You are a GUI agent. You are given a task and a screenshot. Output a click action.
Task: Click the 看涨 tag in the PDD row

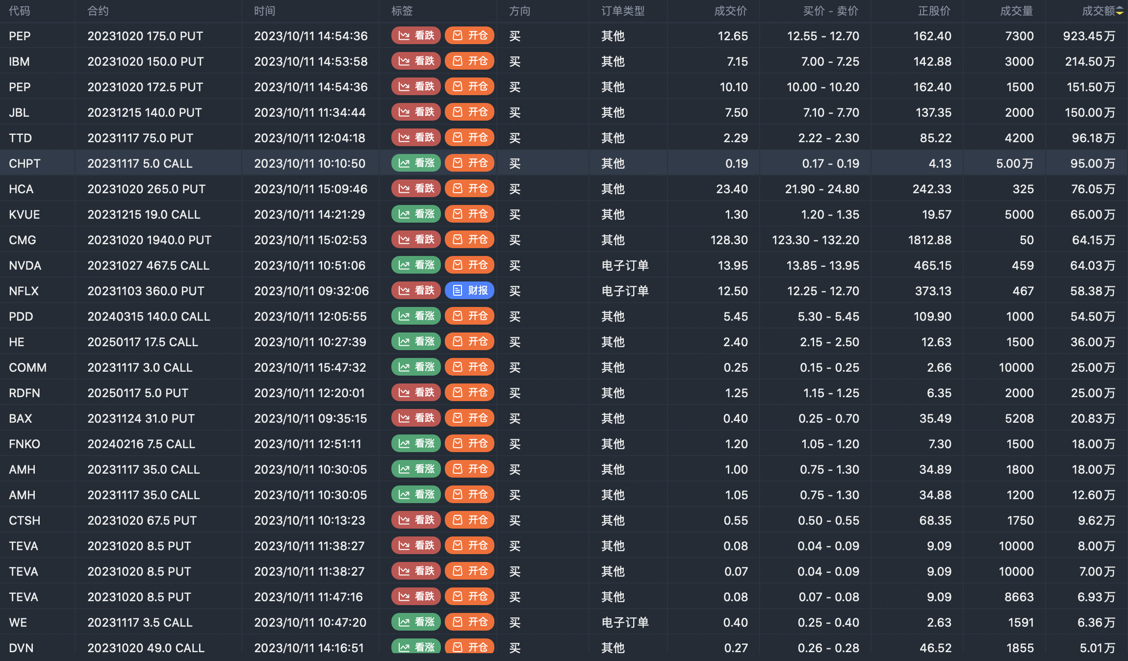tap(416, 316)
